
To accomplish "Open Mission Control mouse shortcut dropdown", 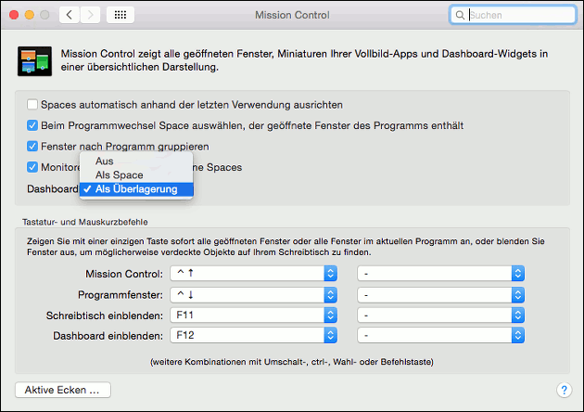I will pyautogui.click(x=441, y=274).
